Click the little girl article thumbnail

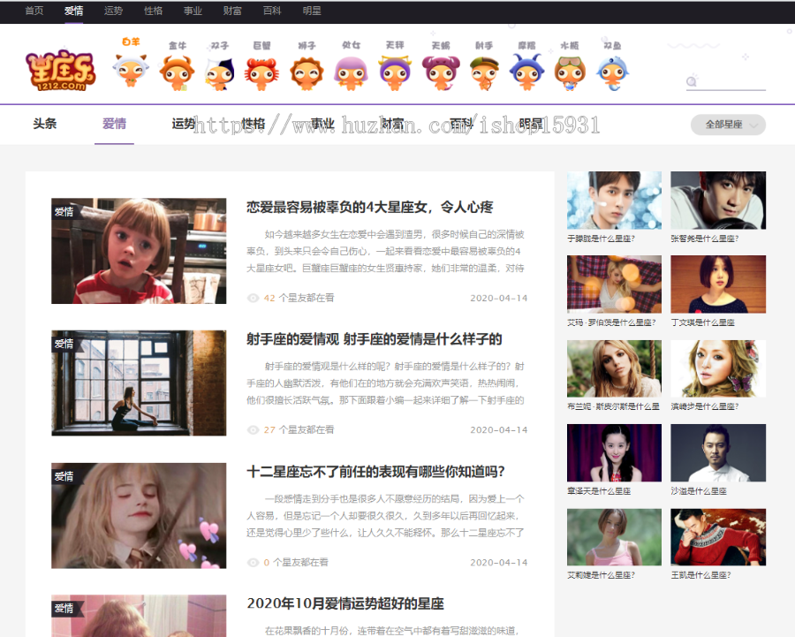tap(139, 251)
